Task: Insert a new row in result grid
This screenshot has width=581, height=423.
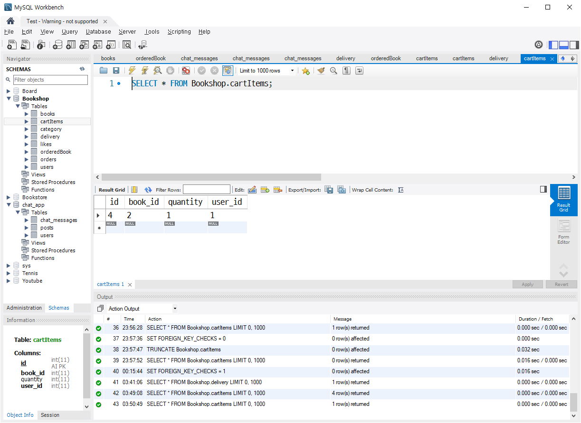Action: pos(265,190)
